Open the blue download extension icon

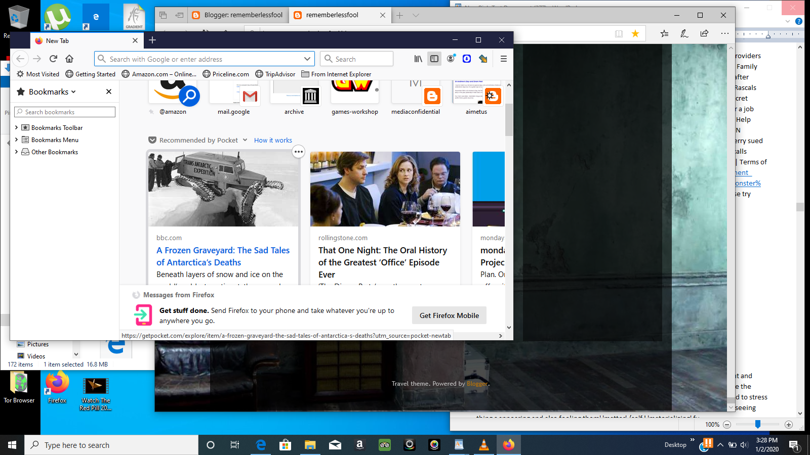[x=467, y=59]
